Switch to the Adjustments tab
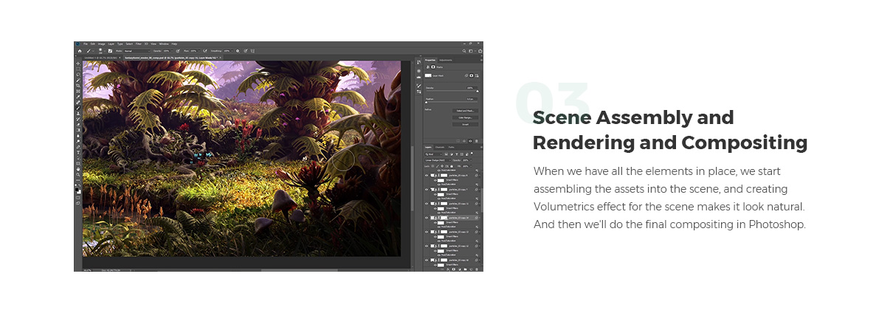893x316 pixels. 446,61
